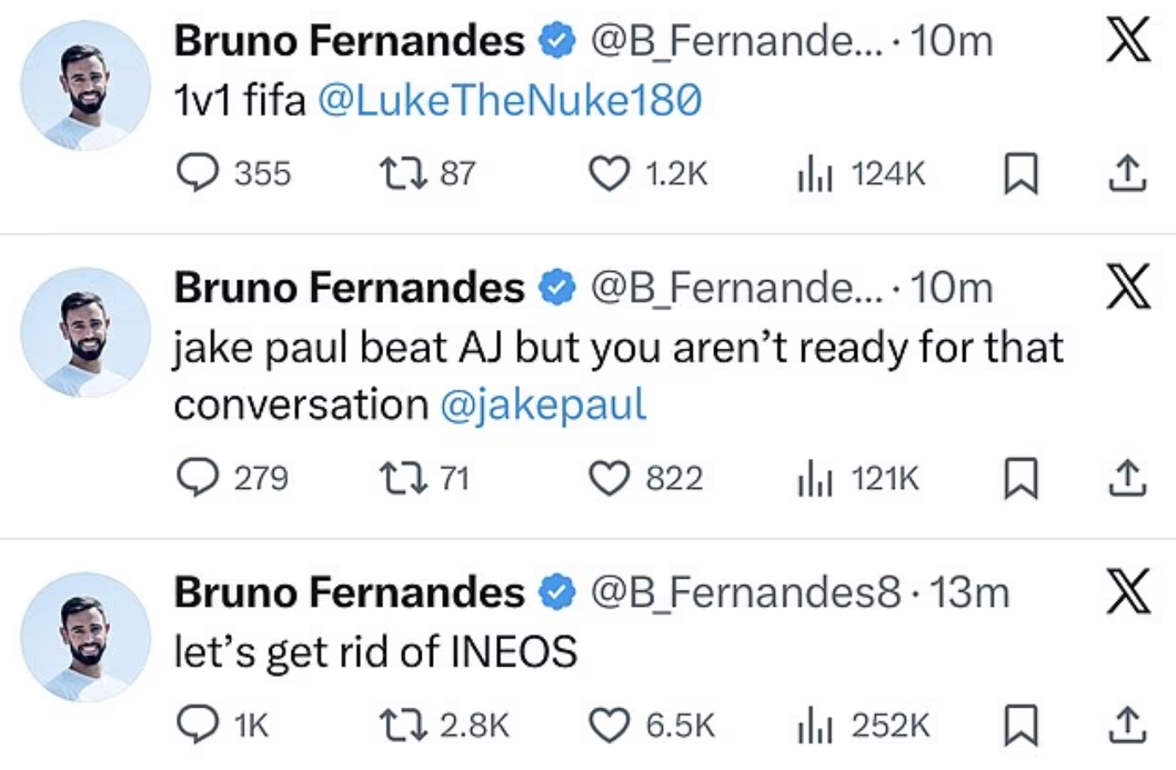Like the "1v1 fifa" tweet
The height and width of the screenshot is (770, 1176).
tap(609, 173)
